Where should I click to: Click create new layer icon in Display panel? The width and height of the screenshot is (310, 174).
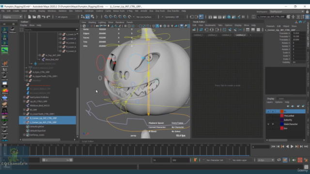coord(298,106)
